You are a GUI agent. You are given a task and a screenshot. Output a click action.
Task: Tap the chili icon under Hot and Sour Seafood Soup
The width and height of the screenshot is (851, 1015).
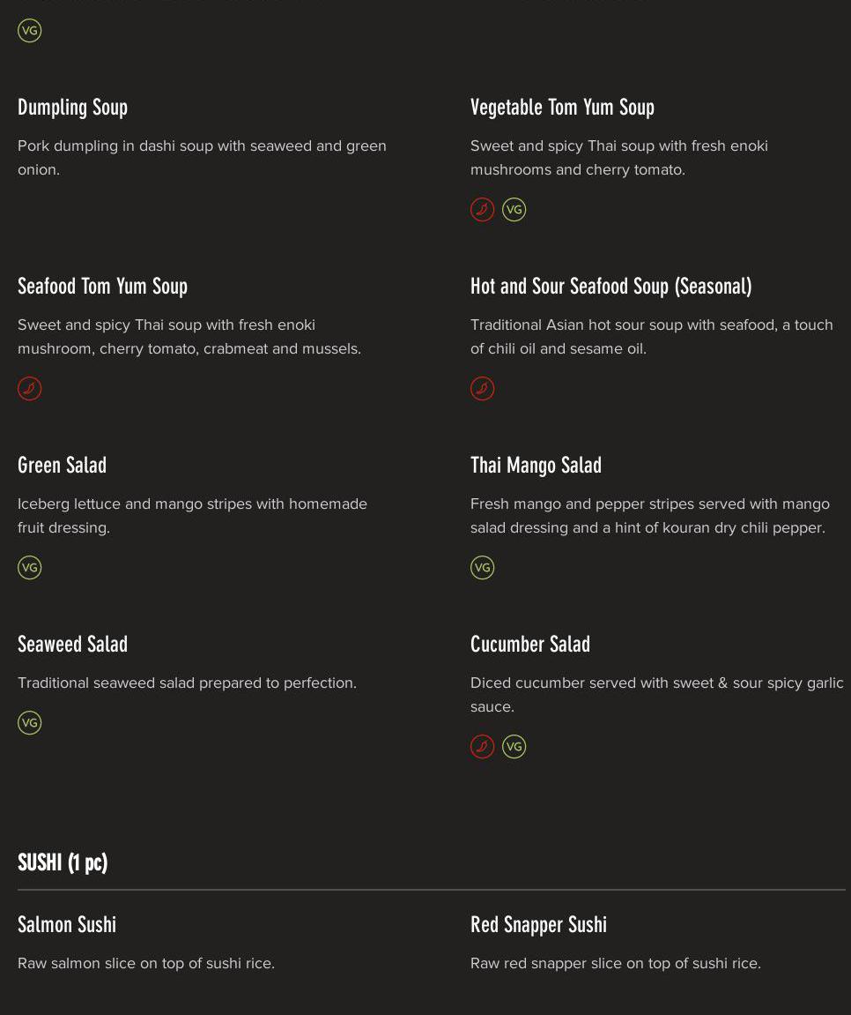482,389
